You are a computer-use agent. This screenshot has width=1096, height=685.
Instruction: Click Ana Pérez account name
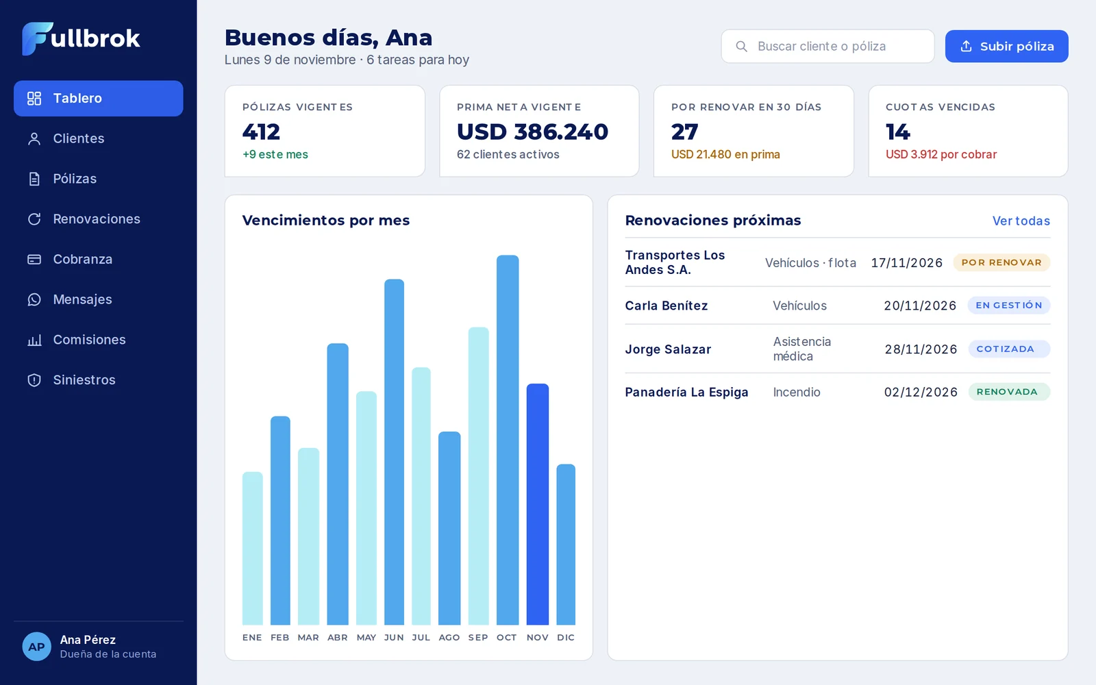[88, 640]
